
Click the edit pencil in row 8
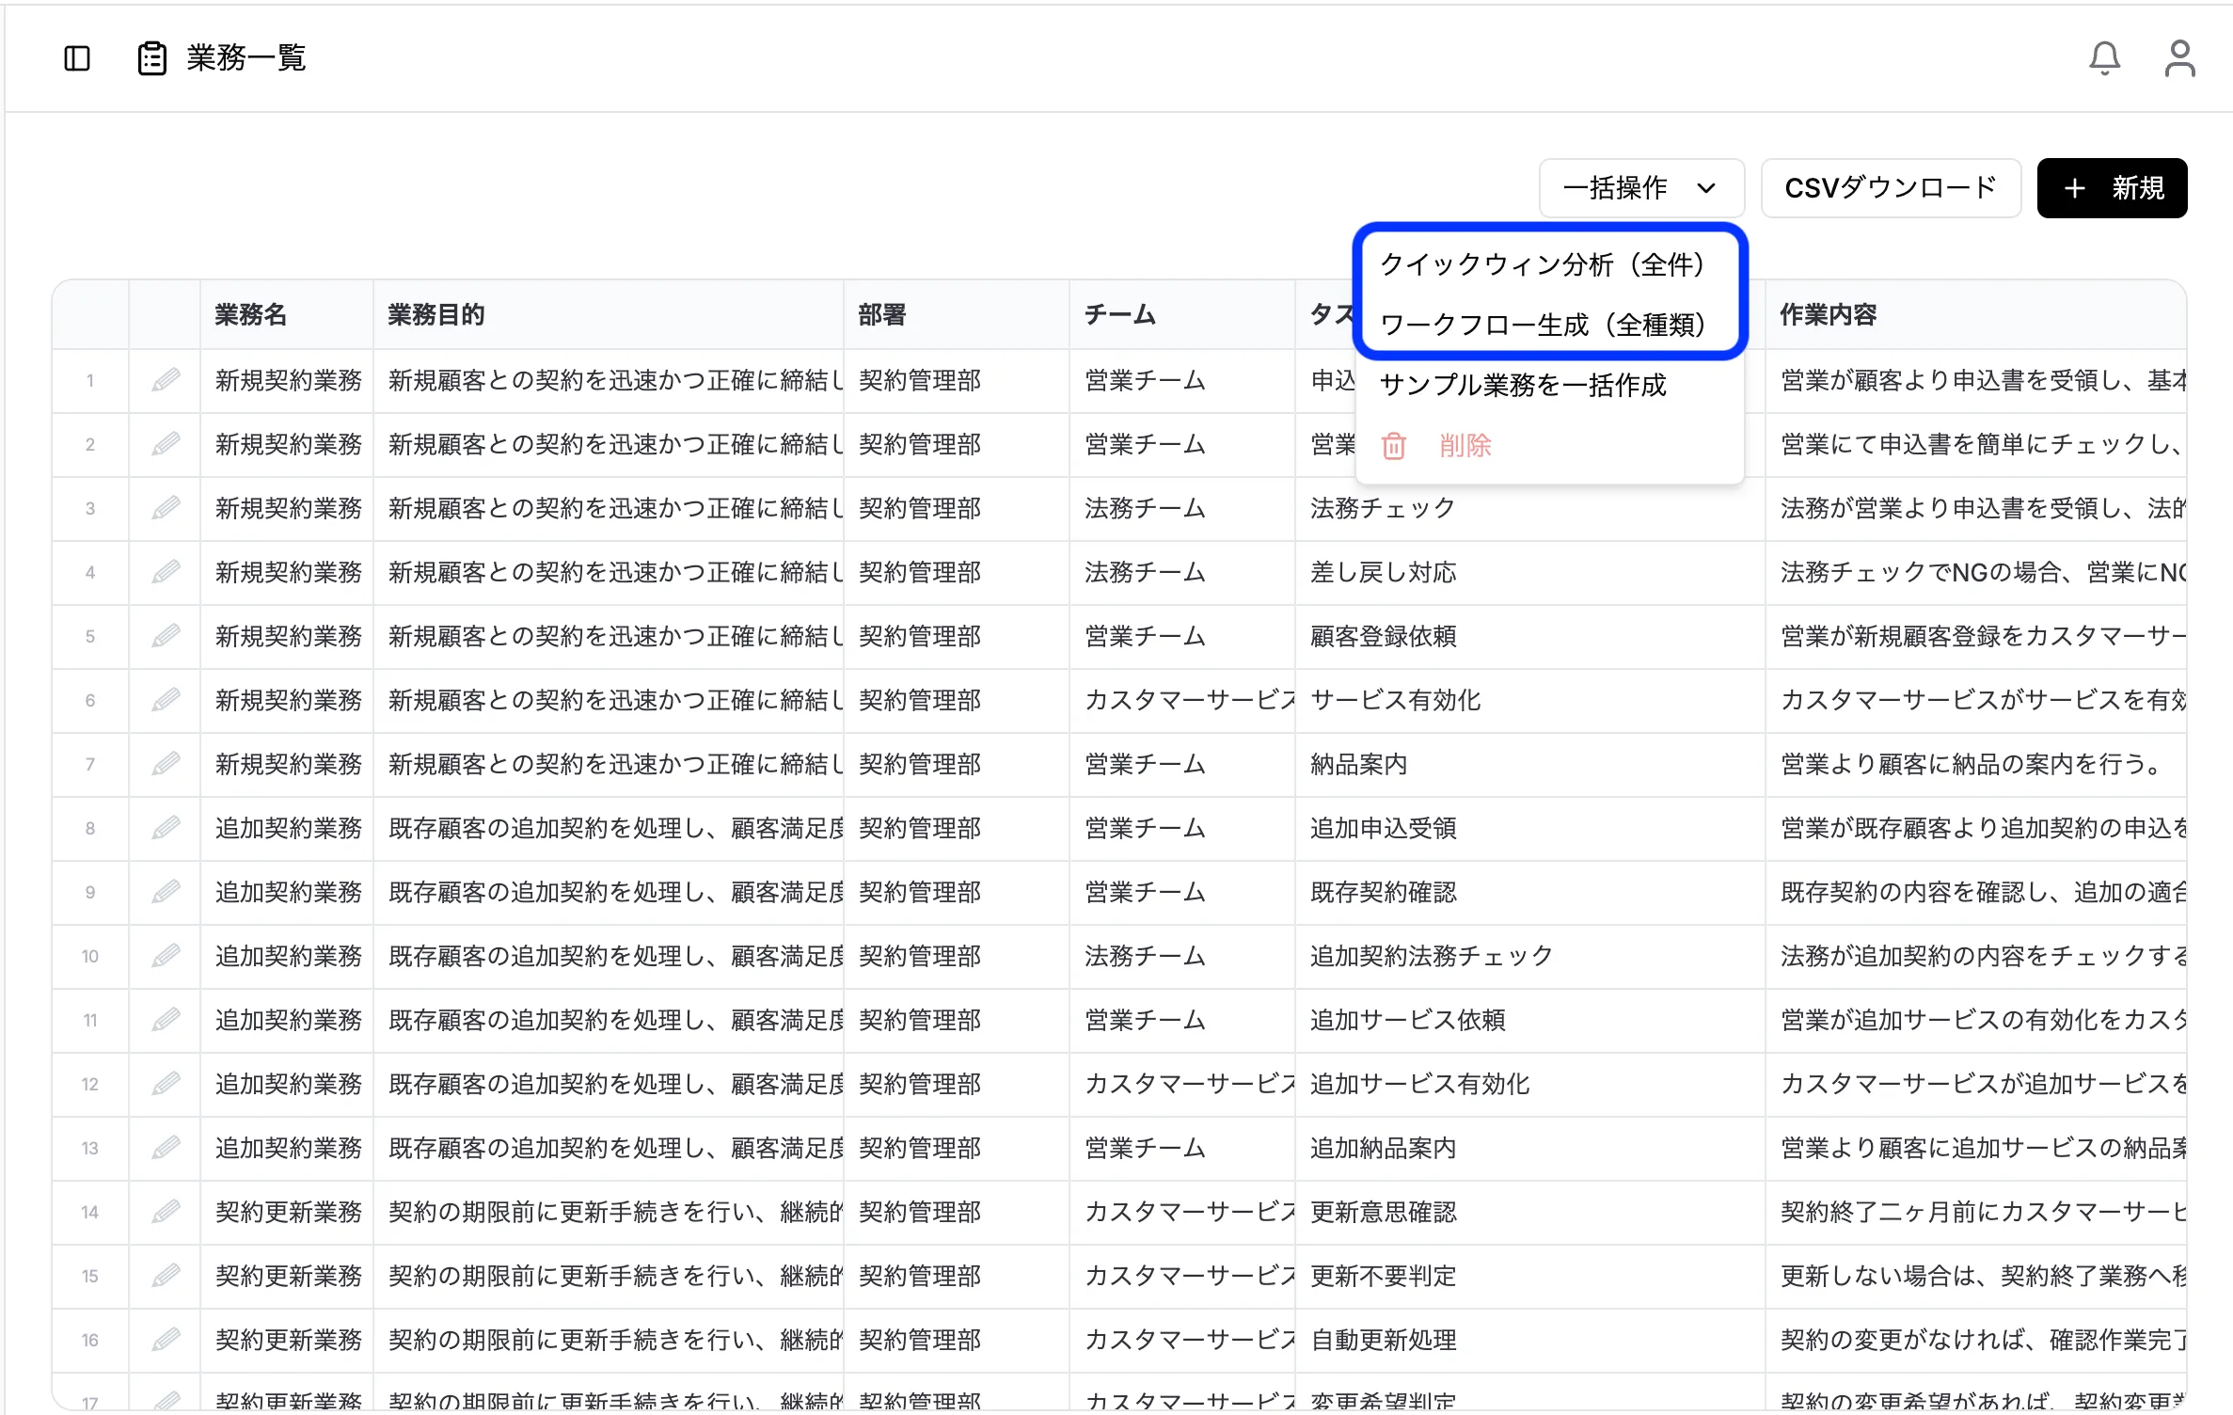[166, 829]
